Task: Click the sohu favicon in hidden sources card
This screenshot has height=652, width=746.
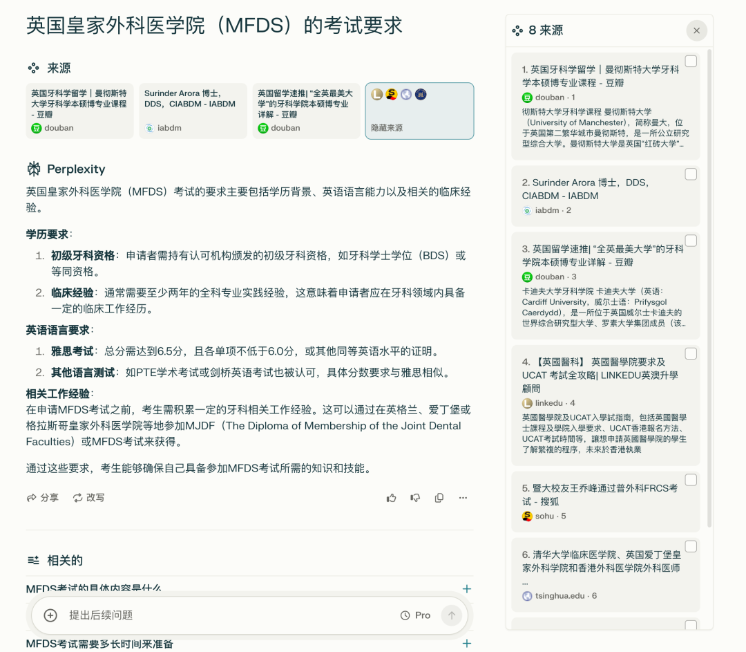Action: [392, 94]
